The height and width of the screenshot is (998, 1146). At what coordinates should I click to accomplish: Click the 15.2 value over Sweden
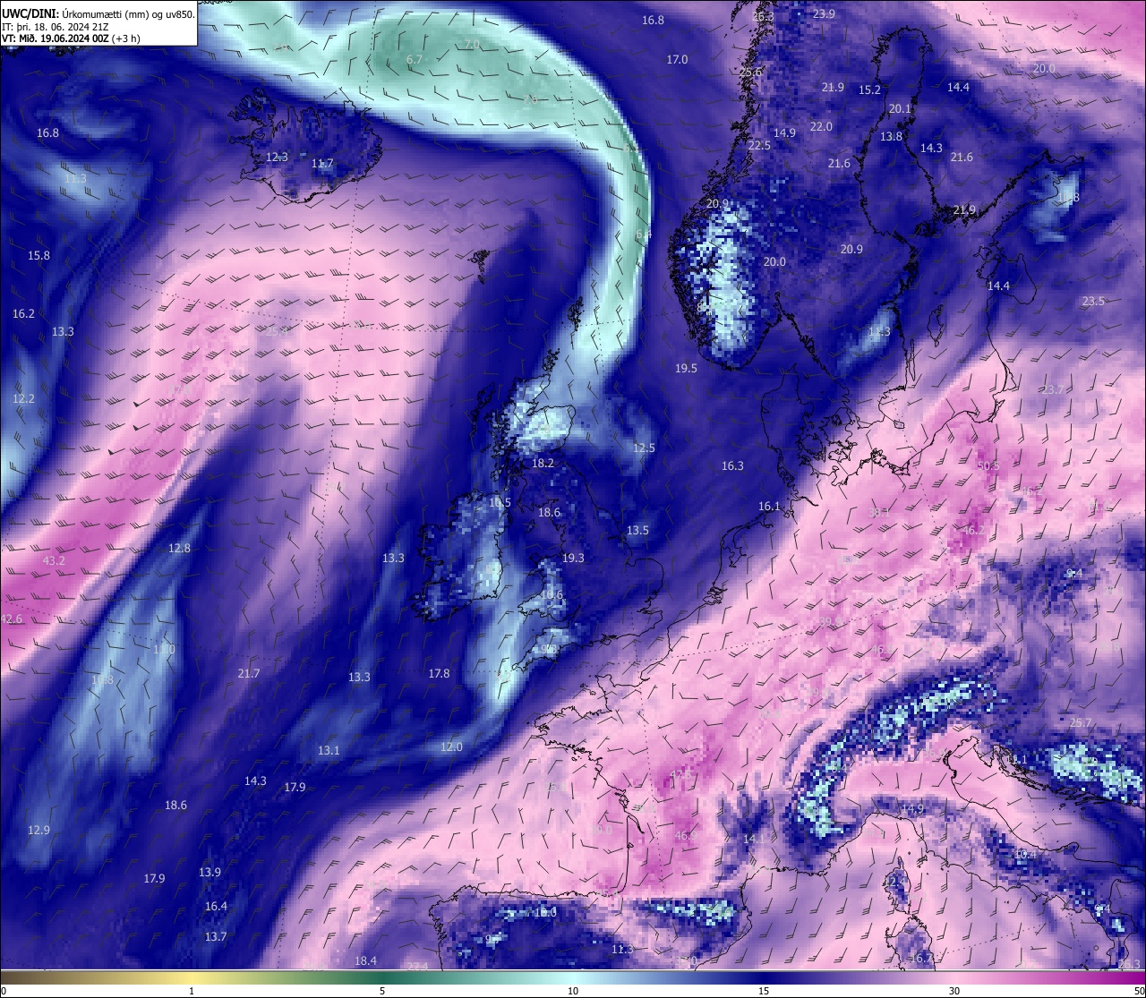869,90
